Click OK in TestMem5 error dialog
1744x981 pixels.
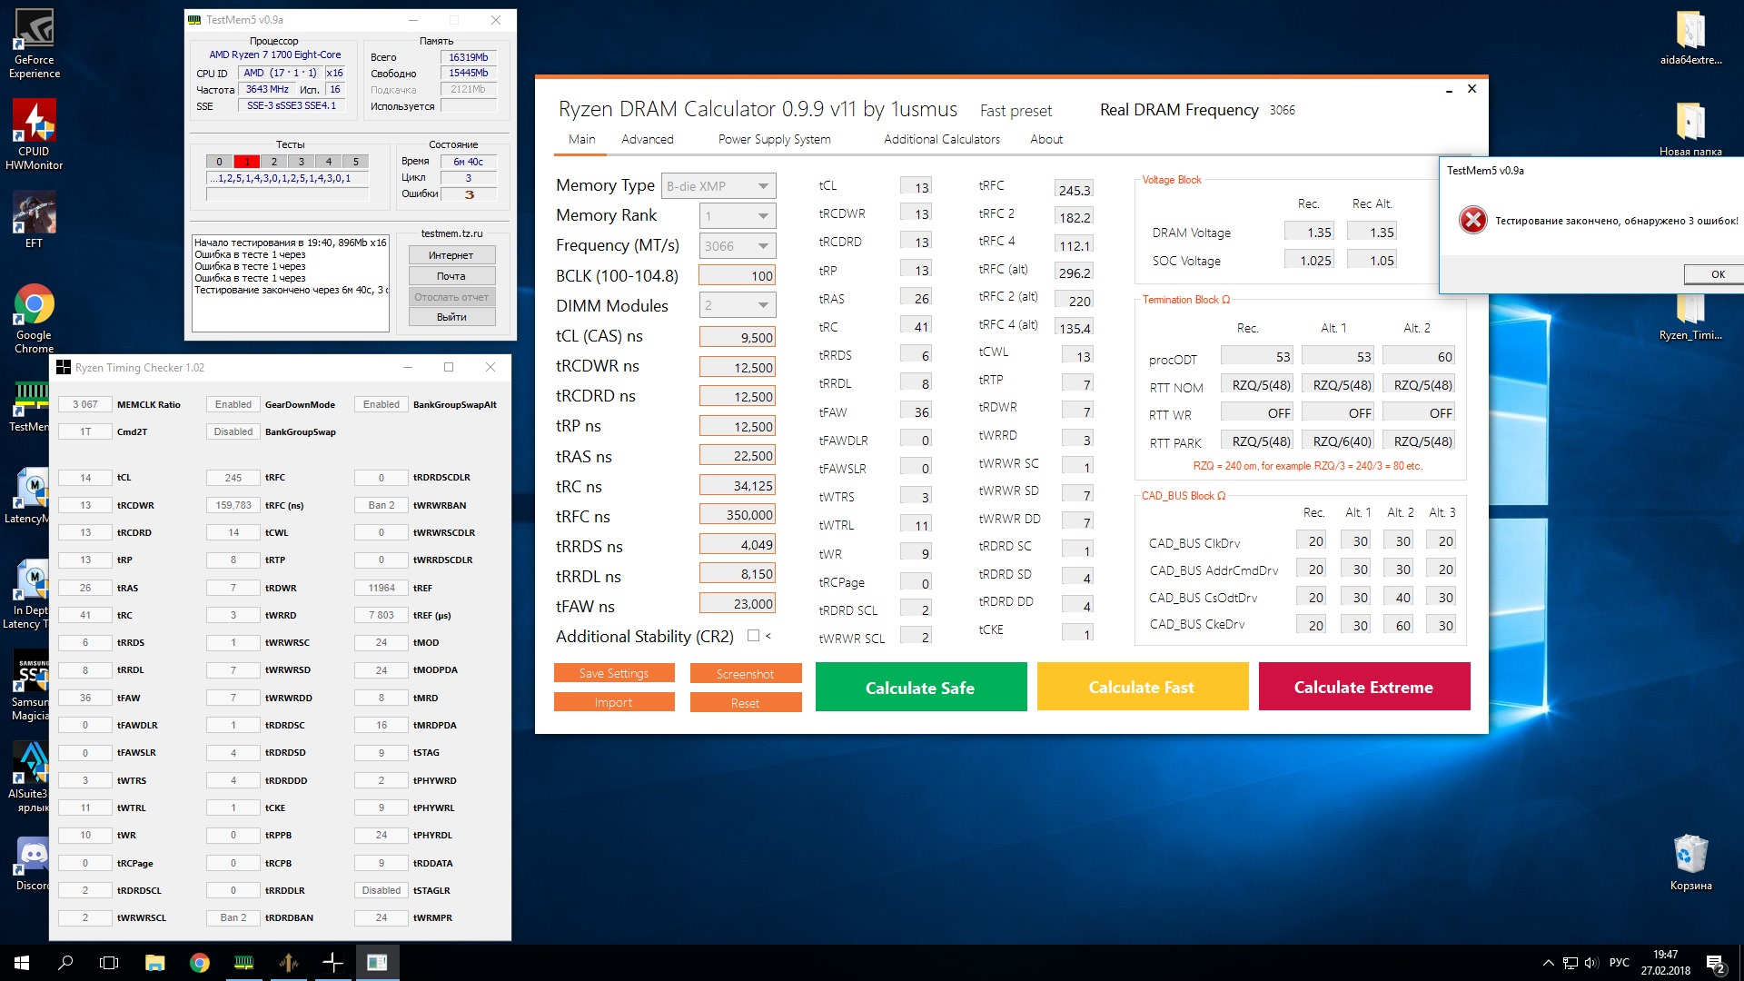1716,274
